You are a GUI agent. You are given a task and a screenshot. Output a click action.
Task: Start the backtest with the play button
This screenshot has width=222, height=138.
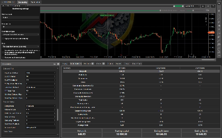pyautogui.click(x=203, y=6)
